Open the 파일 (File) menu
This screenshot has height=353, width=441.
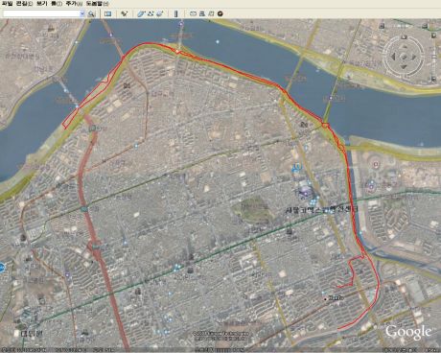coord(8,4)
